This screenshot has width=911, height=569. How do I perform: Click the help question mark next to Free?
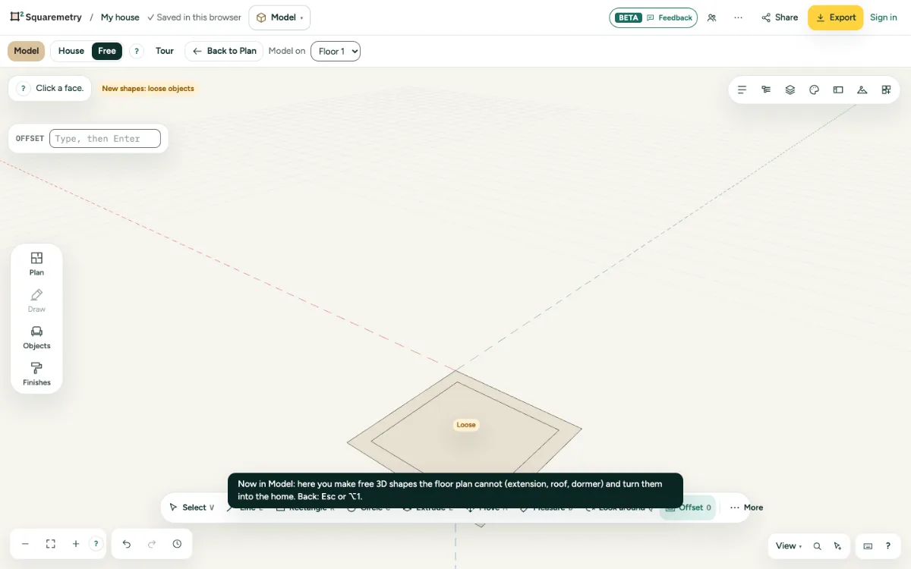tap(137, 52)
